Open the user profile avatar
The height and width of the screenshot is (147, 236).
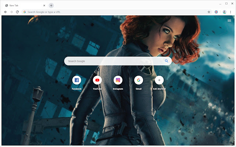click(225, 12)
